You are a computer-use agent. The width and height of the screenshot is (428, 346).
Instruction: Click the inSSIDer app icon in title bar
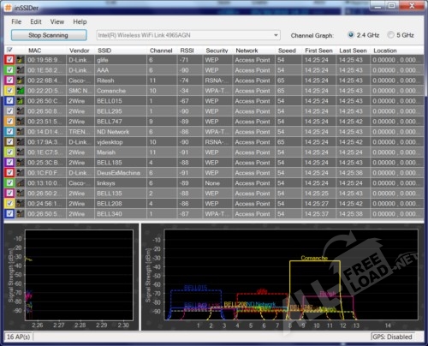pos(8,8)
